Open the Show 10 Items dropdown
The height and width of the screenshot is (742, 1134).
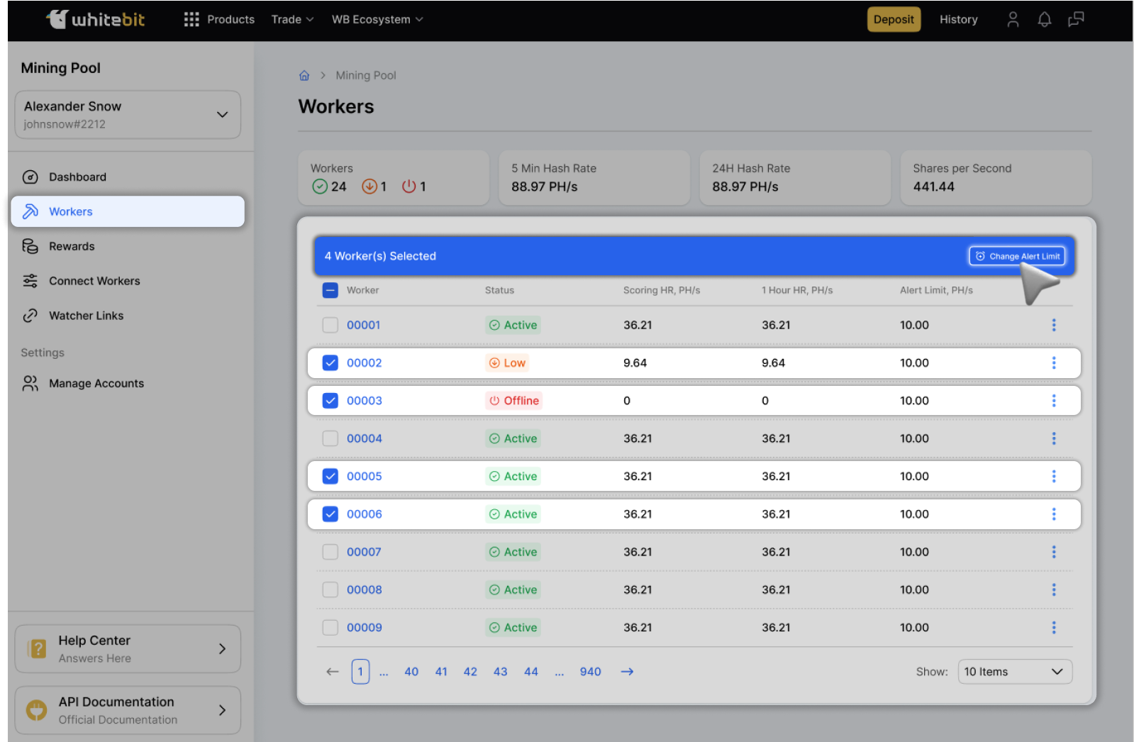pyautogui.click(x=1014, y=672)
